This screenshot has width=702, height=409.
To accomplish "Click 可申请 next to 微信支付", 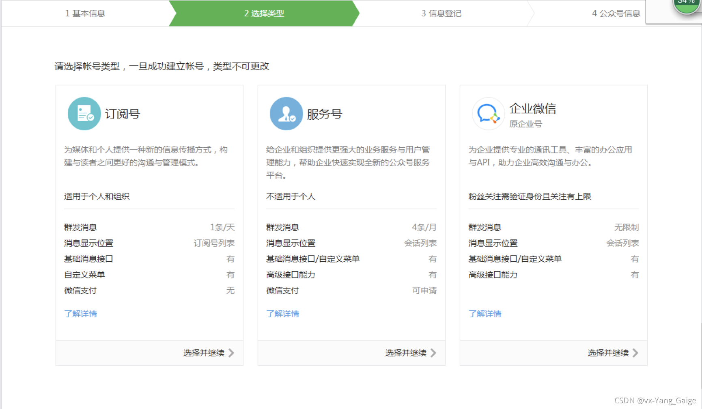I will [424, 291].
